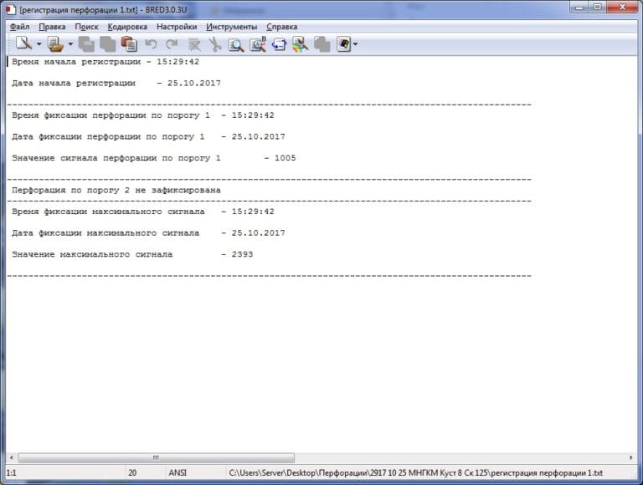Click the Replace arrows icon
Image resolution: width=643 pixels, height=485 pixels.
pyautogui.click(x=280, y=43)
